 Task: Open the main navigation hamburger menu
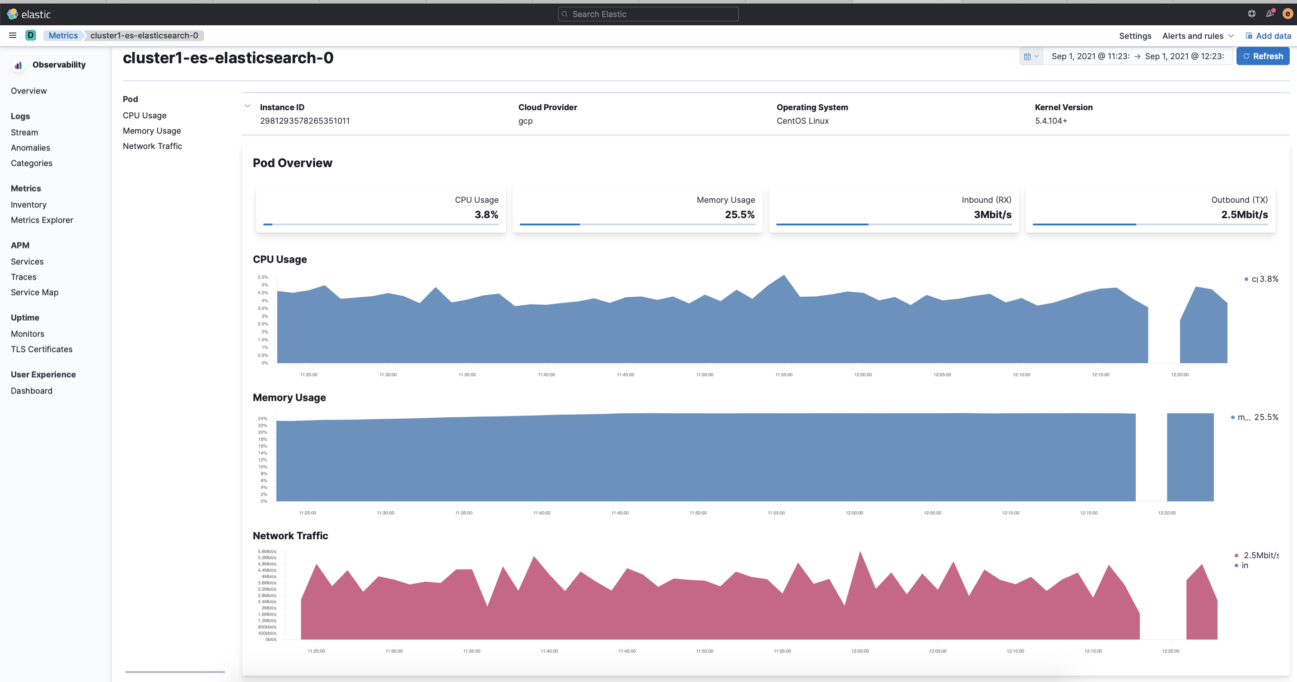(x=13, y=35)
